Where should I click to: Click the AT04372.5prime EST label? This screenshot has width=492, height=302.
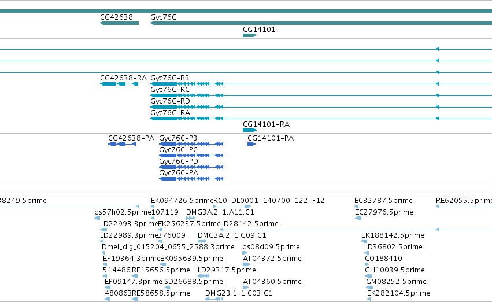(272, 259)
